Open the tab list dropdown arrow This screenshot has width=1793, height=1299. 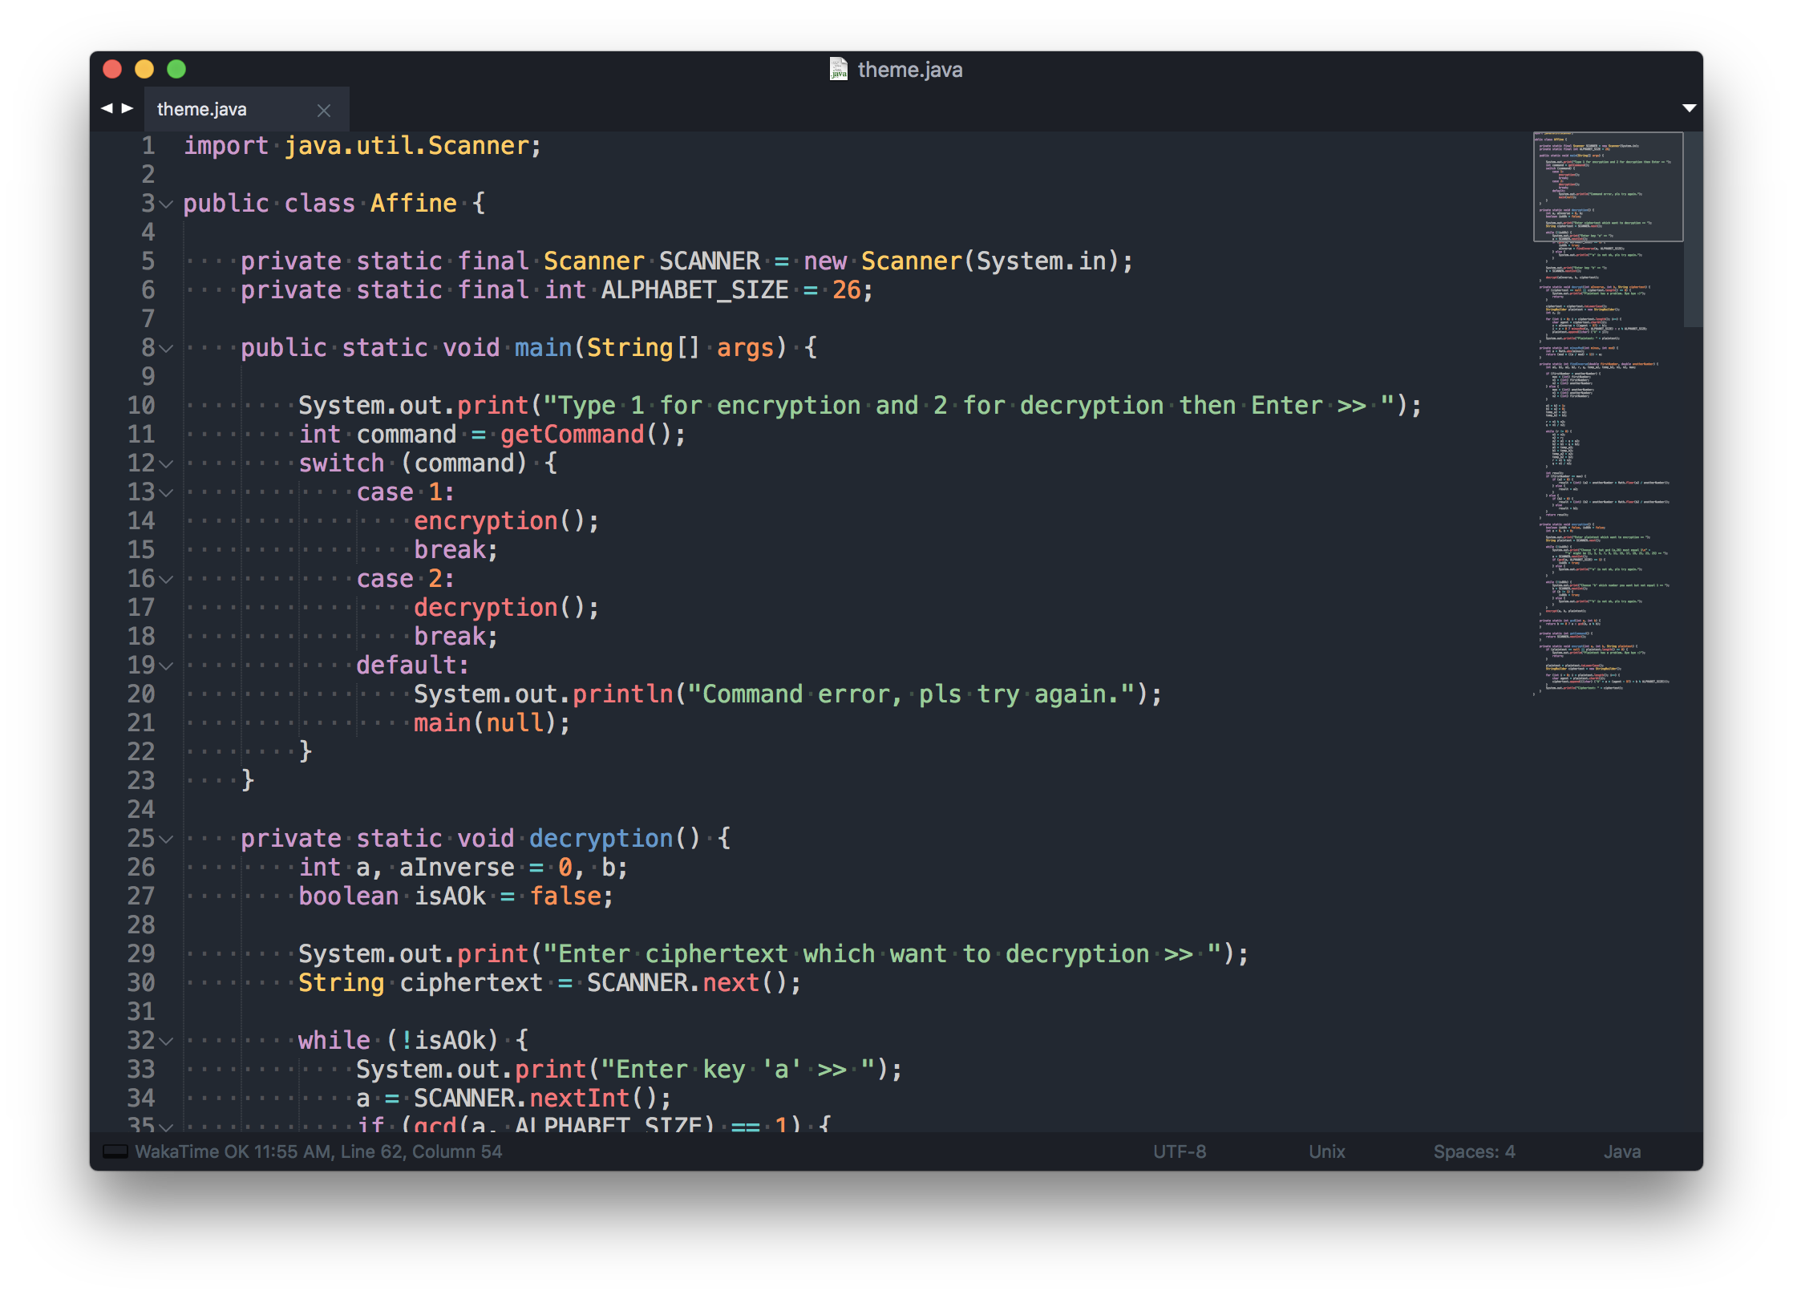coord(1689,108)
